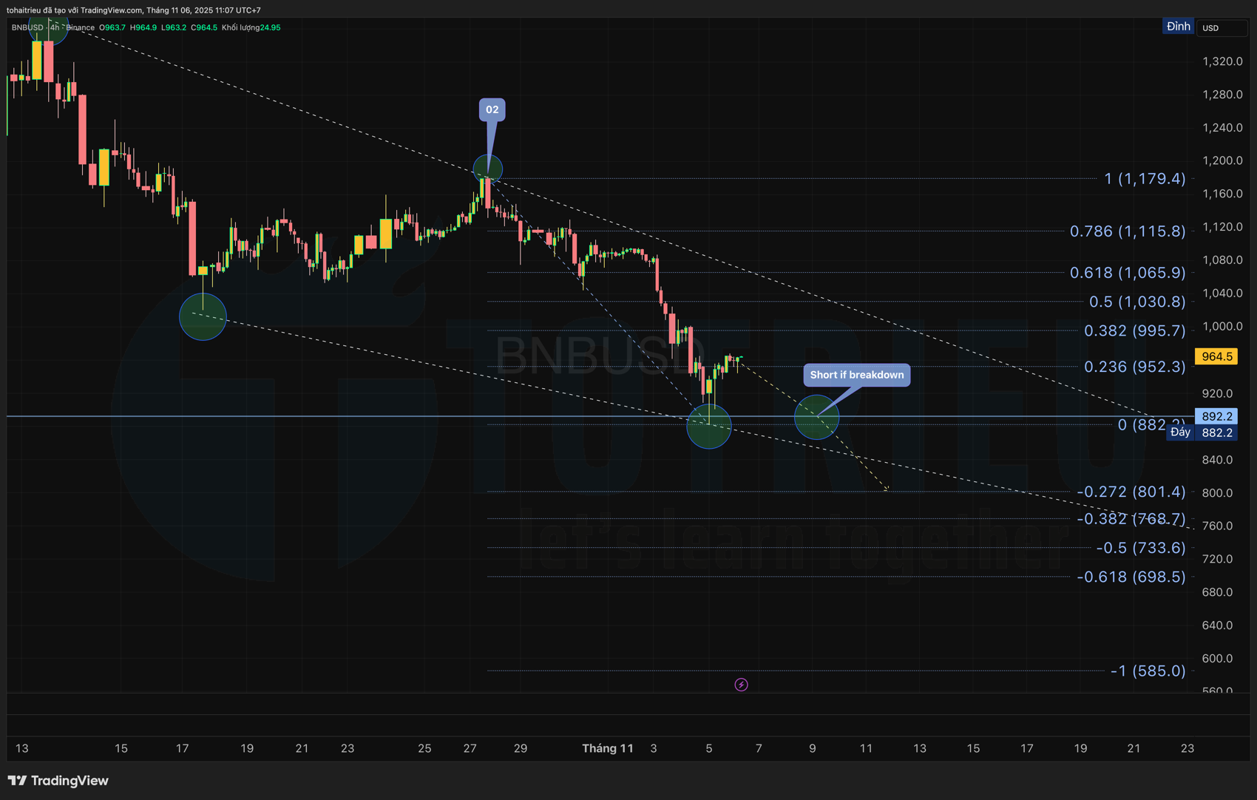The height and width of the screenshot is (800, 1257).
Task: Click the -1 (585.0) Fibonacci extension label
Action: click(1148, 671)
